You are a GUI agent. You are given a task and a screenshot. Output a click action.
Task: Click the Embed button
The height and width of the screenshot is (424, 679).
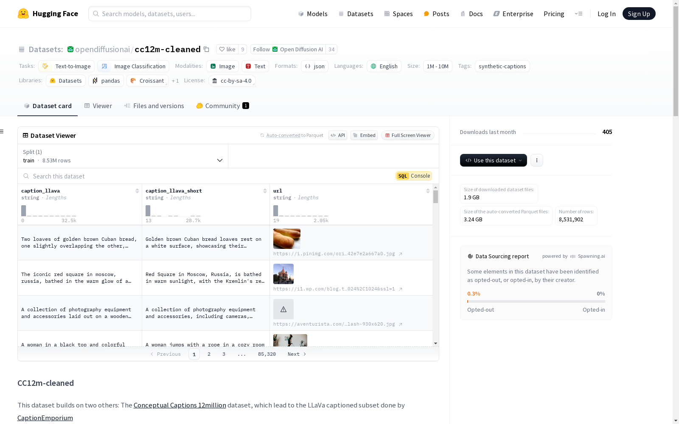coord(364,135)
